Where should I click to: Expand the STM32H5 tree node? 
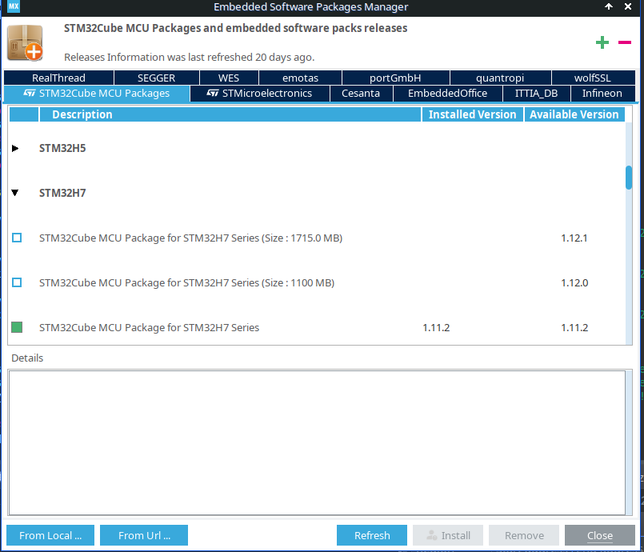(15, 148)
